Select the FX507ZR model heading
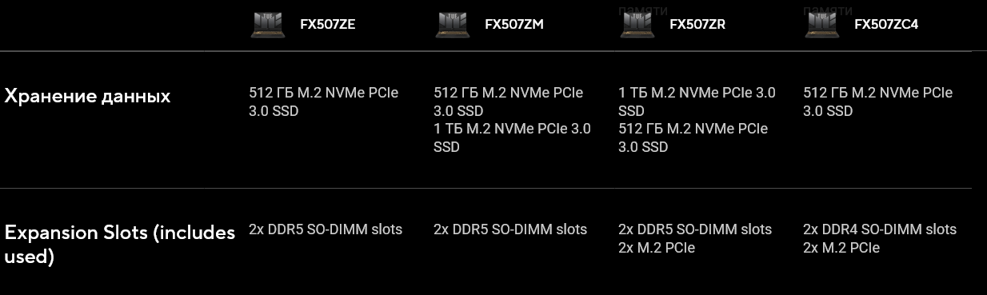Viewport: 987px width, 295px height. point(697,24)
